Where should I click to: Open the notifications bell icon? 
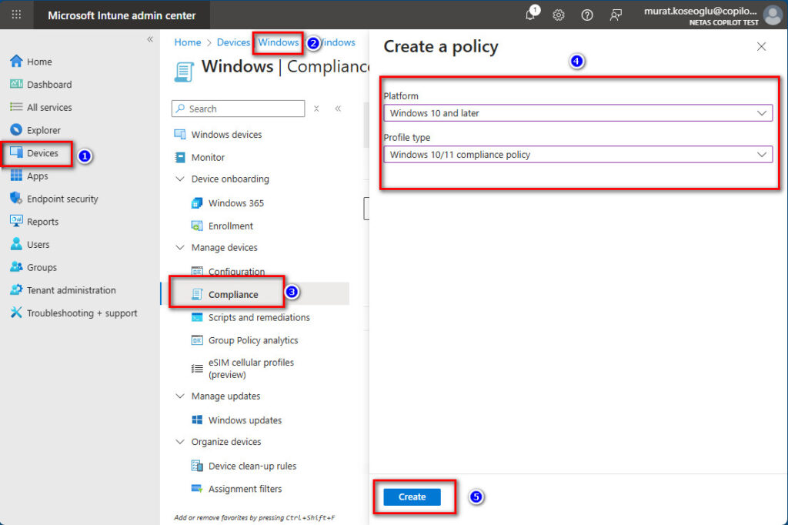(x=530, y=15)
